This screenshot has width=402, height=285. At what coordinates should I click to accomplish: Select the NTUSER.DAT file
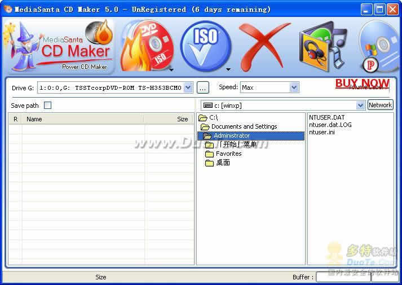[x=326, y=117]
